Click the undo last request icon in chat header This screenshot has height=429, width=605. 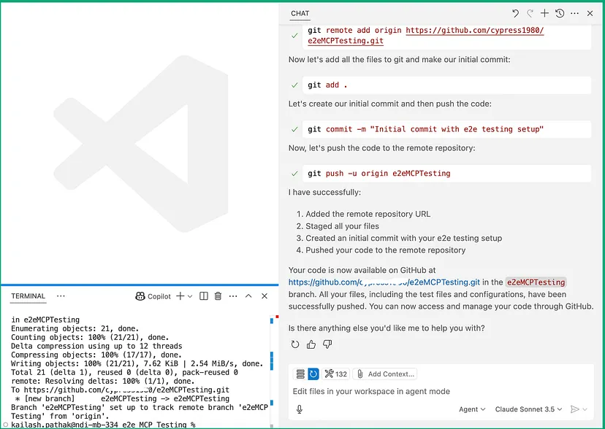click(515, 13)
